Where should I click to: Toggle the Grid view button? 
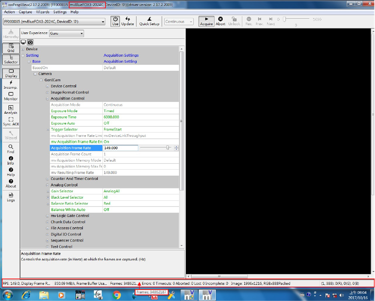pyautogui.click(x=10, y=48)
